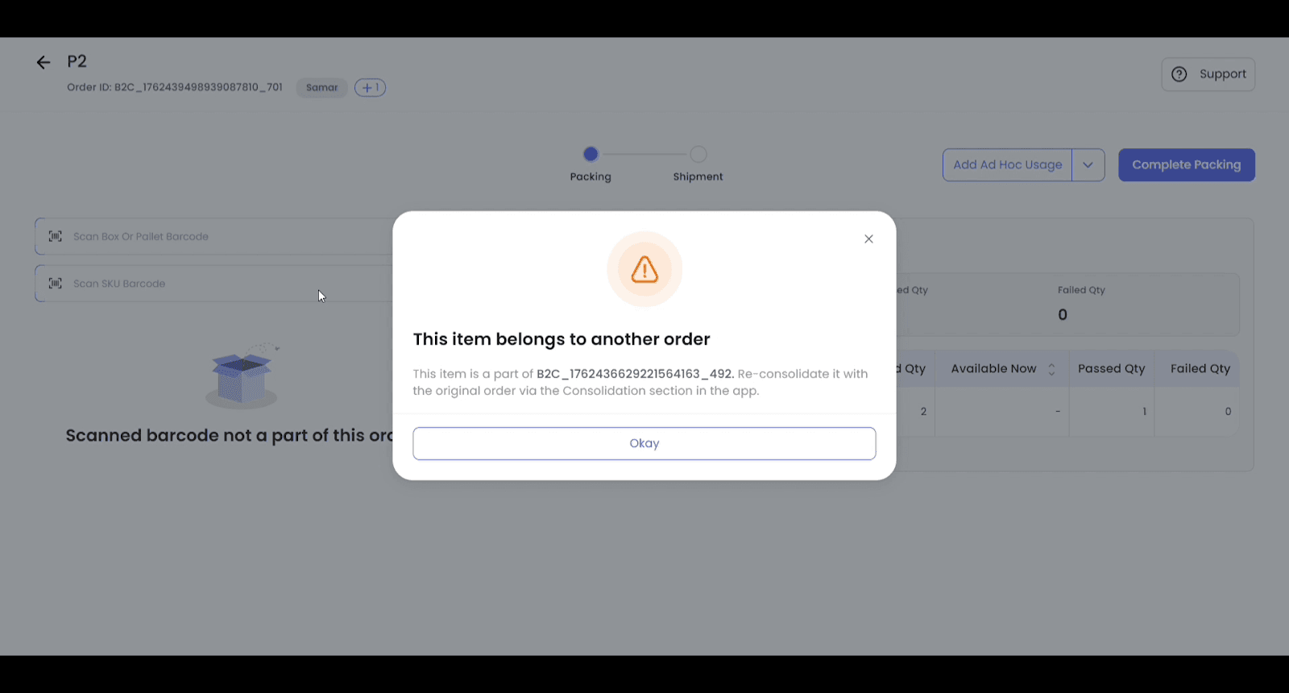
Task: Click the back arrow next to P2
Action: tap(44, 62)
